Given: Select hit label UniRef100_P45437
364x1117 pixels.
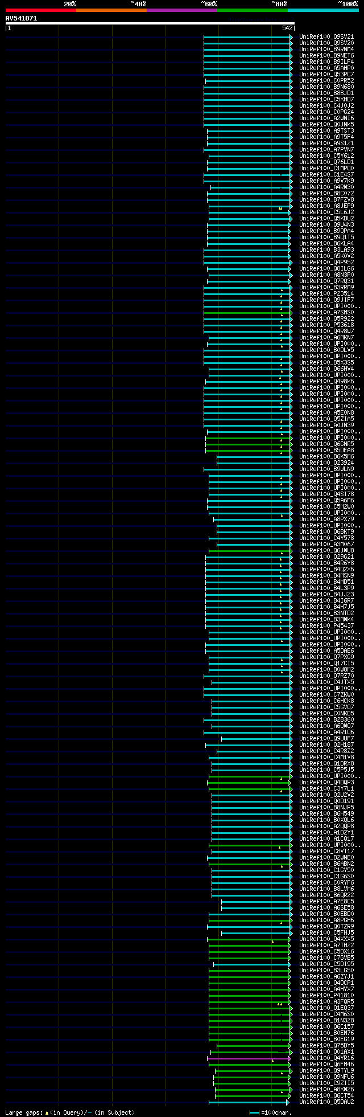Looking at the screenshot, I should 326,625.
